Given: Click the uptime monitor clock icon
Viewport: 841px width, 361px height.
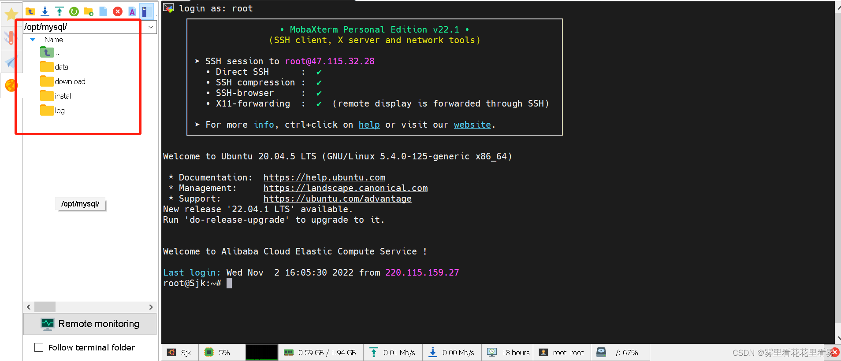Looking at the screenshot, I should pos(492,353).
